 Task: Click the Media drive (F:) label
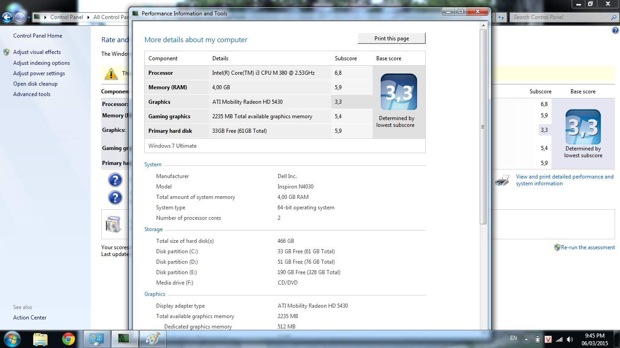[x=175, y=283]
